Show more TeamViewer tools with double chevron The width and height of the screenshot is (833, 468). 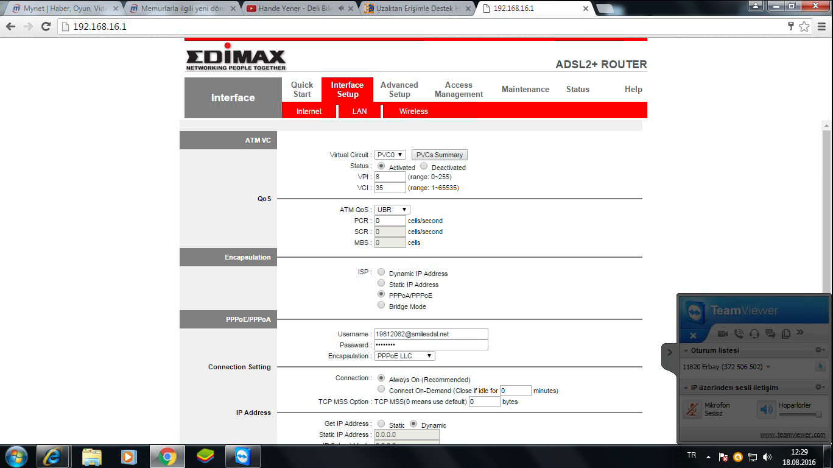pos(800,333)
